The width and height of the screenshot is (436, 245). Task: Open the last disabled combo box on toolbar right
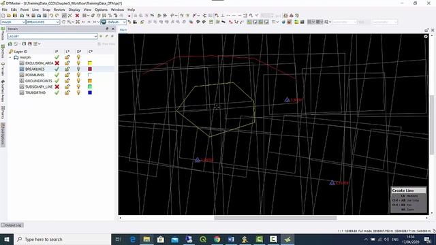click(385, 22)
